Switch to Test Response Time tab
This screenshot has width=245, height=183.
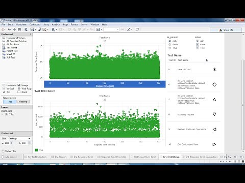[x=82, y=157]
